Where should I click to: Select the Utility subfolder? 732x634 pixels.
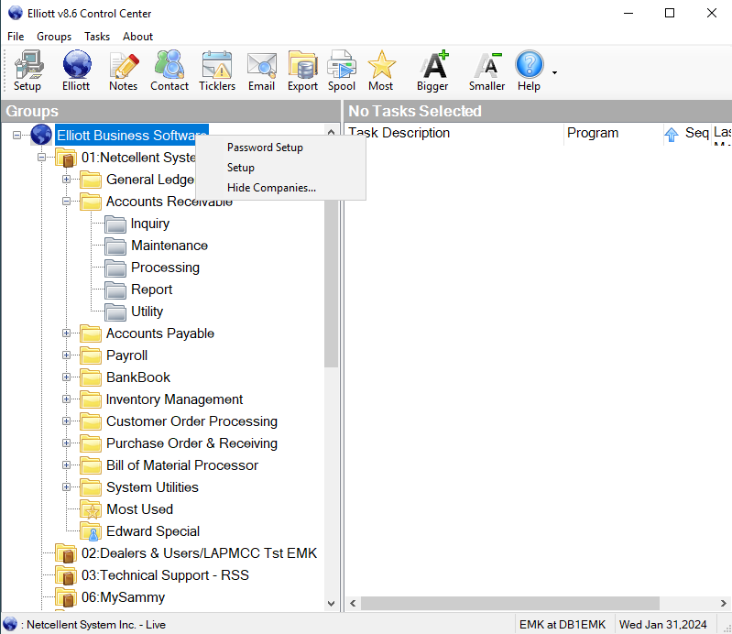(x=147, y=312)
